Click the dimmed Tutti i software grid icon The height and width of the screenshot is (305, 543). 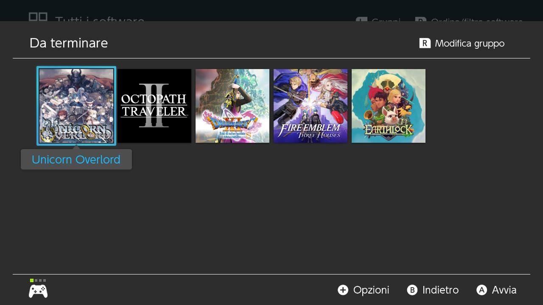38,17
